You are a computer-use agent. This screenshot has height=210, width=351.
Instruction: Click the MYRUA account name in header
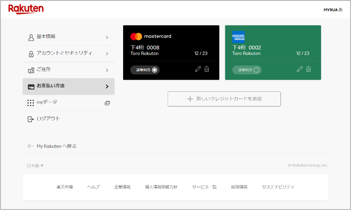pyautogui.click(x=333, y=9)
